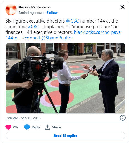The height and width of the screenshot is (144, 130).
Task: Click the Blacklock's Reporter display name
Action: 34,7
